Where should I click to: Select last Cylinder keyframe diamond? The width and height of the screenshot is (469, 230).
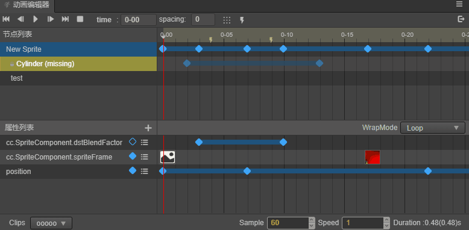(x=319, y=63)
